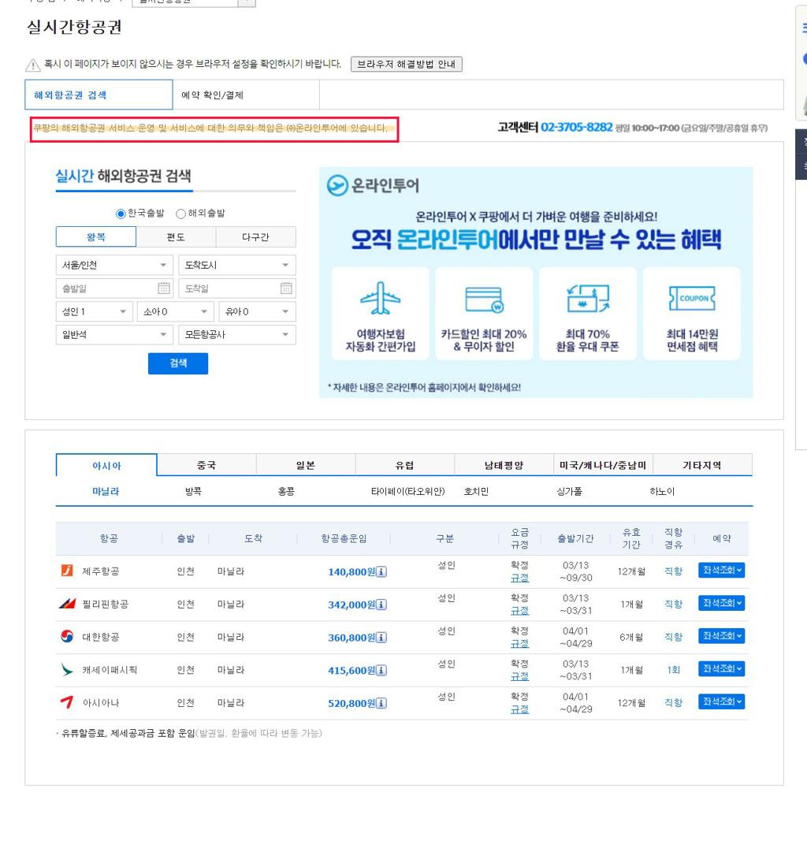The image size is (807, 852).
Task: Select the 홍콩 city link
Action: pos(286,491)
